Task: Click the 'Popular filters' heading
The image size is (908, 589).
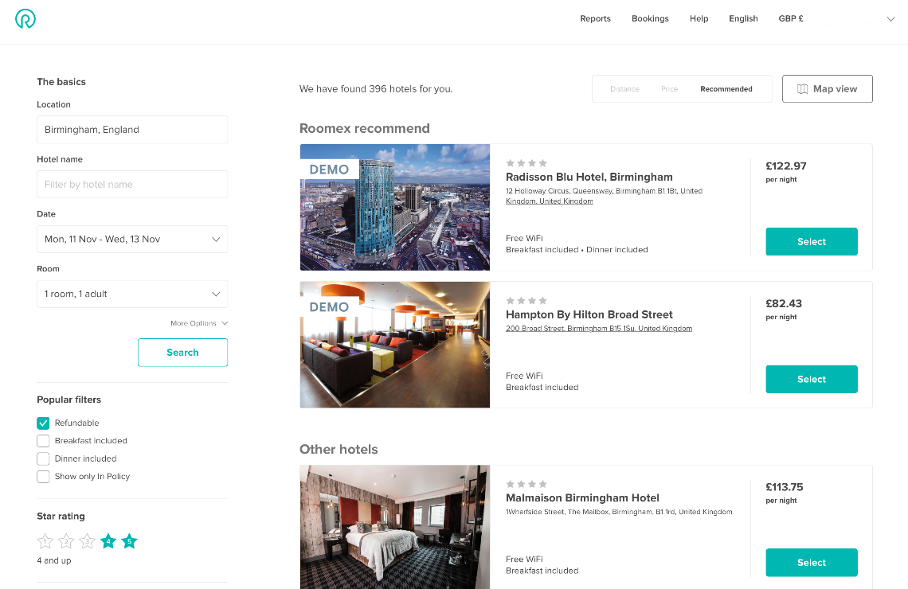Action: coord(69,400)
